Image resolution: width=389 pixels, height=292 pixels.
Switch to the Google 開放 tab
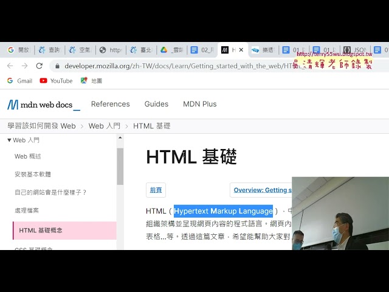(19, 50)
